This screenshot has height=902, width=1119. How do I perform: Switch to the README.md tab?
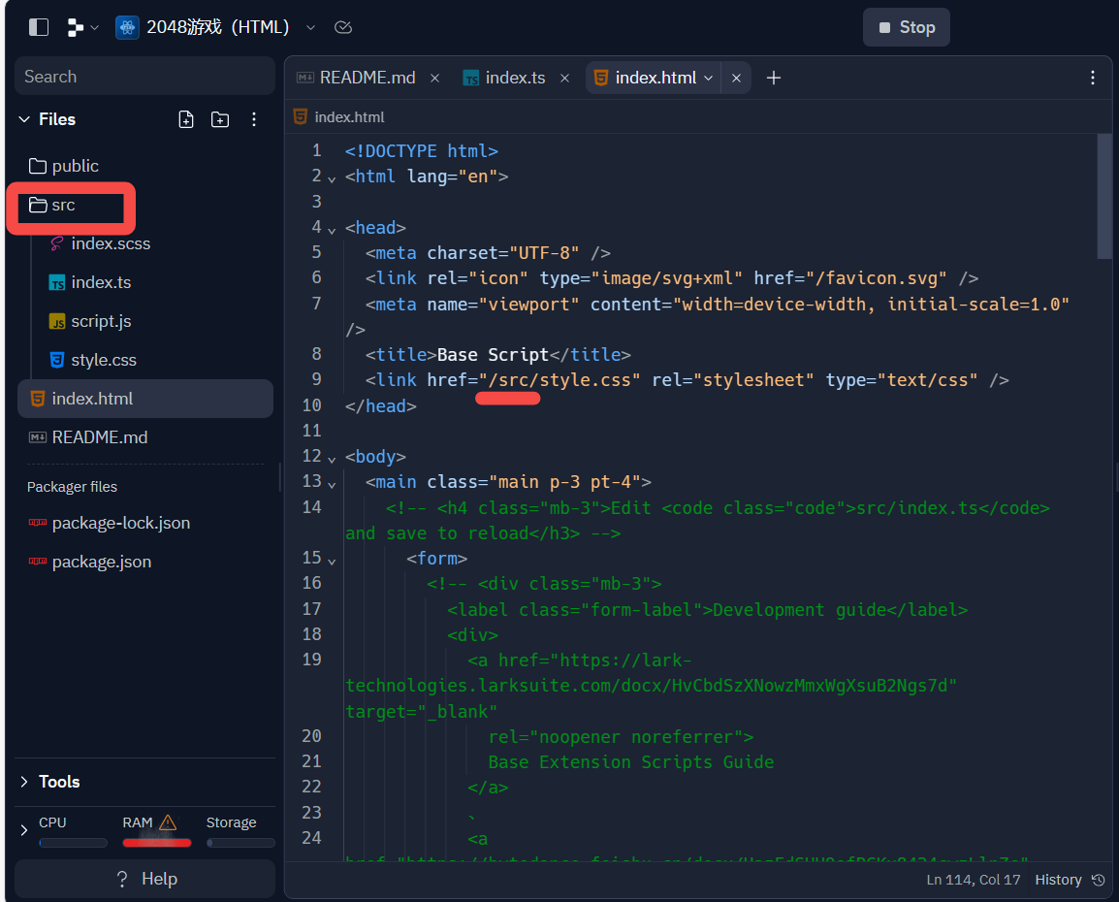(368, 78)
